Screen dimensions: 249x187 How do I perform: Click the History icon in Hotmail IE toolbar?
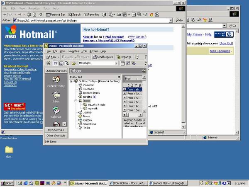[x=104, y=15]
